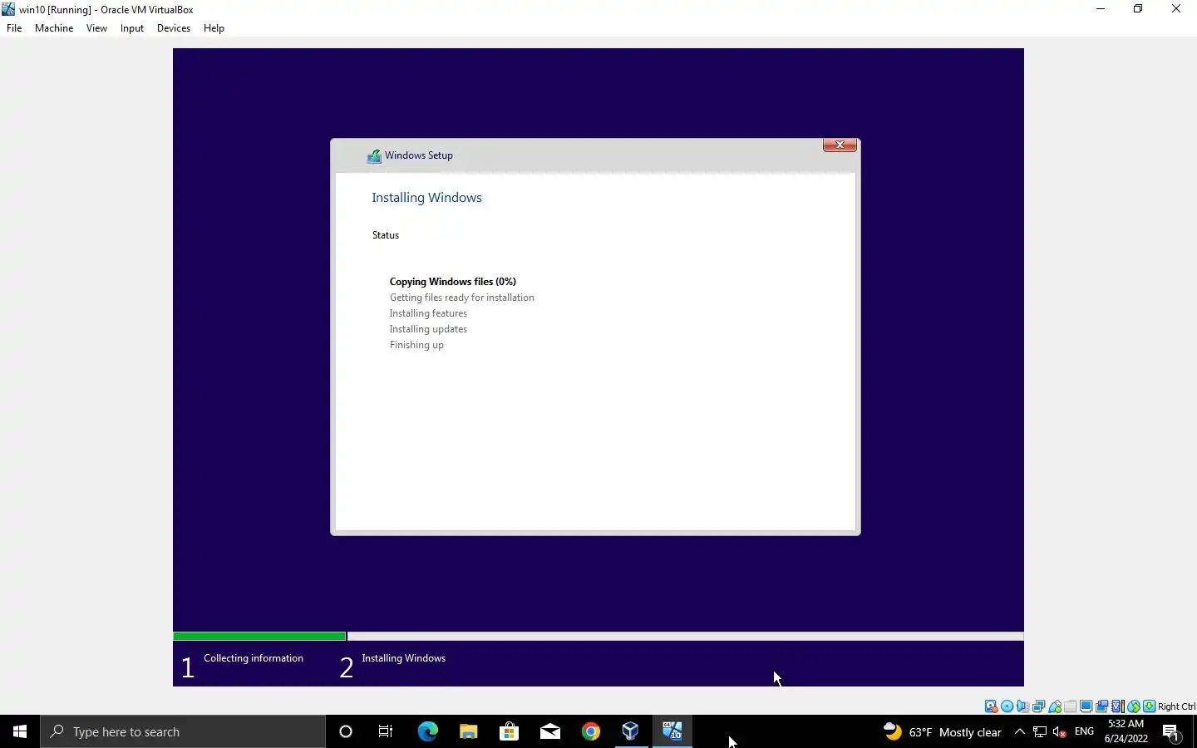
Task: Click the network adapters status icon
Action: [1039, 706]
